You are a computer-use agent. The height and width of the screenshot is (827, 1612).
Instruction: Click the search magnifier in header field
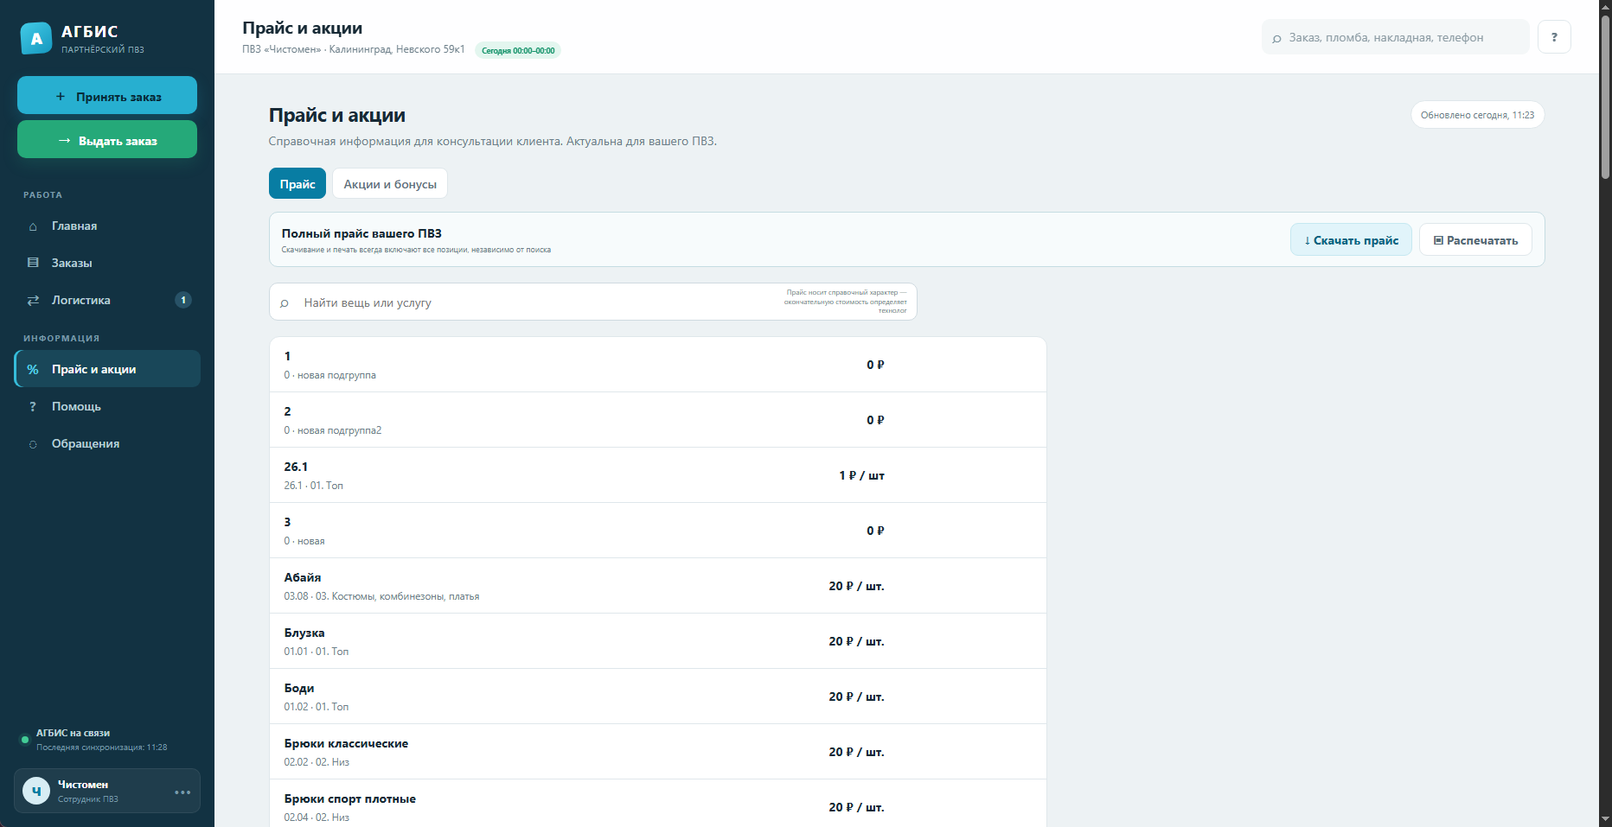pyautogui.click(x=1276, y=38)
